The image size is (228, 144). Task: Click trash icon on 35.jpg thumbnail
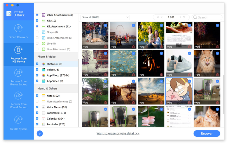click(217, 75)
